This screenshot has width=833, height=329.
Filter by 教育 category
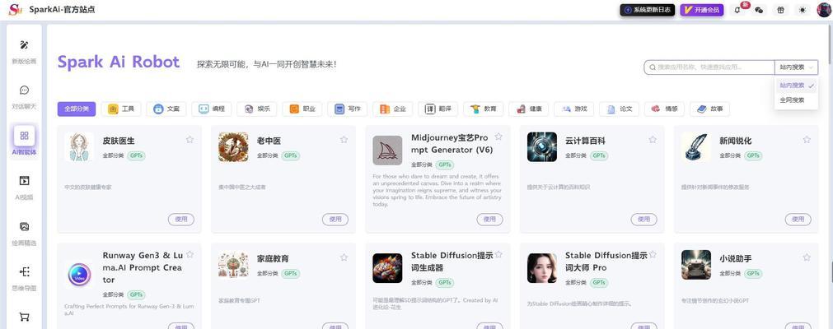[484, 109]
